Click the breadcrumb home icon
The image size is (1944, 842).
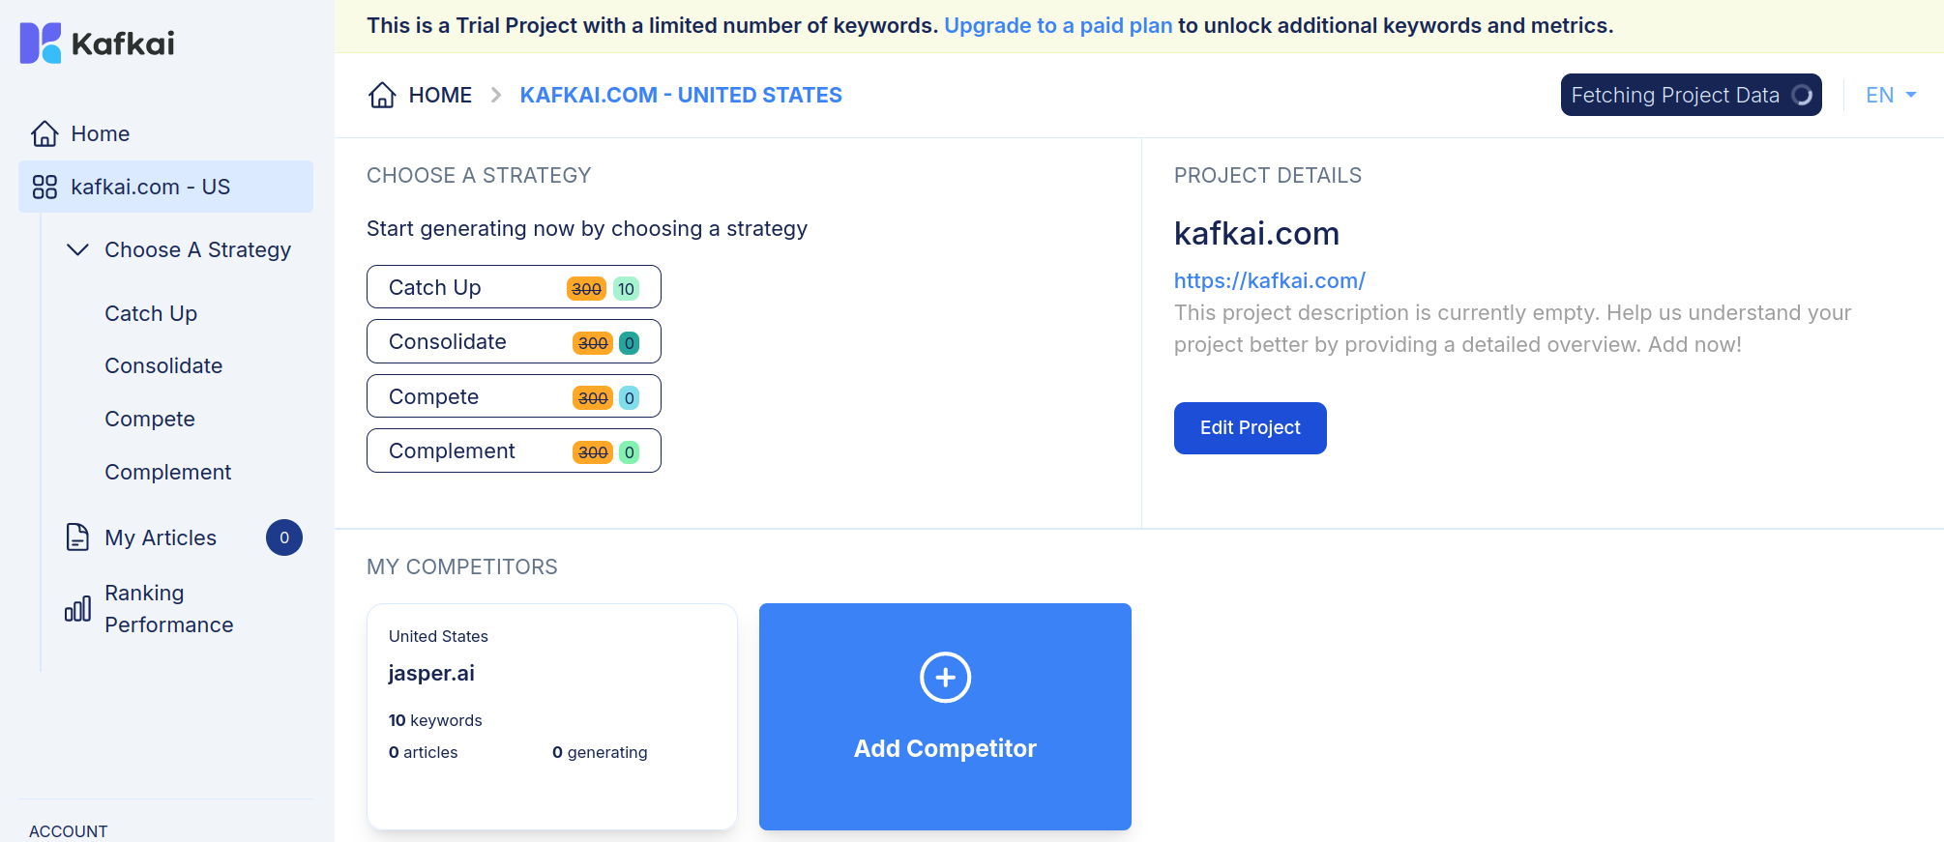(382, 95)
